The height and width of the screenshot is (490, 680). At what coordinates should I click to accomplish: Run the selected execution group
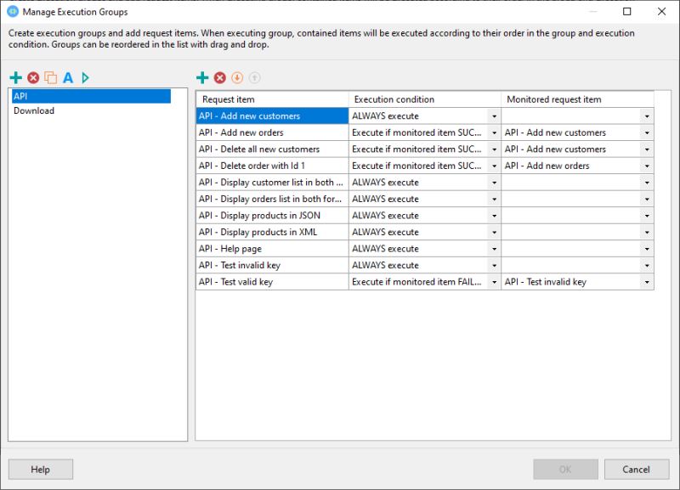(x=86, y=78)
